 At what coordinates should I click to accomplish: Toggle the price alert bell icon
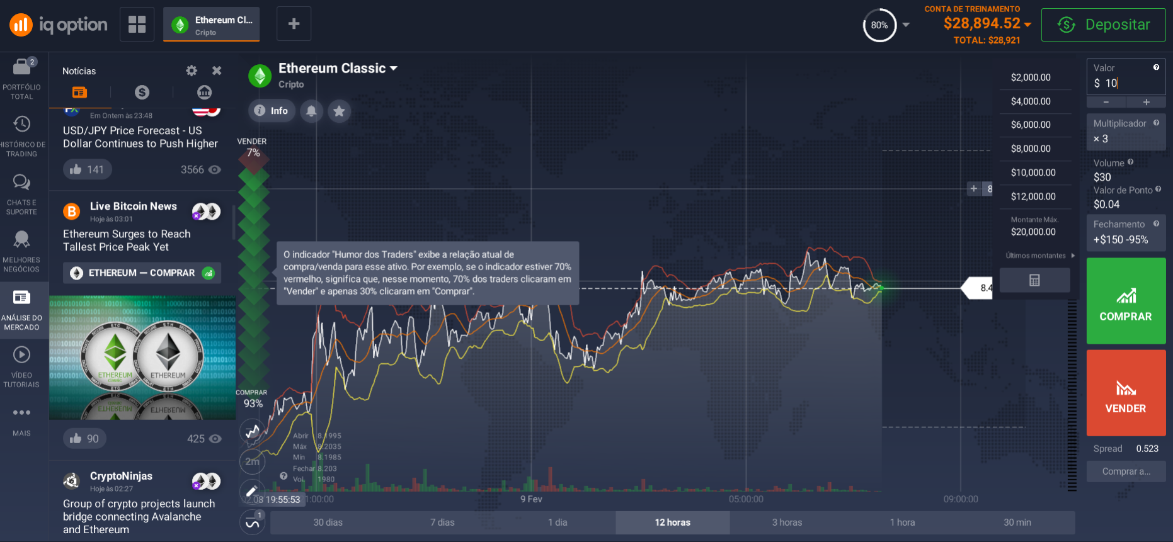point(311,111)
